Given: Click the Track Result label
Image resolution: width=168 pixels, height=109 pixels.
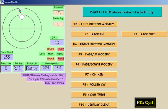Looking at the screenshot, I should tap(7, 52).
